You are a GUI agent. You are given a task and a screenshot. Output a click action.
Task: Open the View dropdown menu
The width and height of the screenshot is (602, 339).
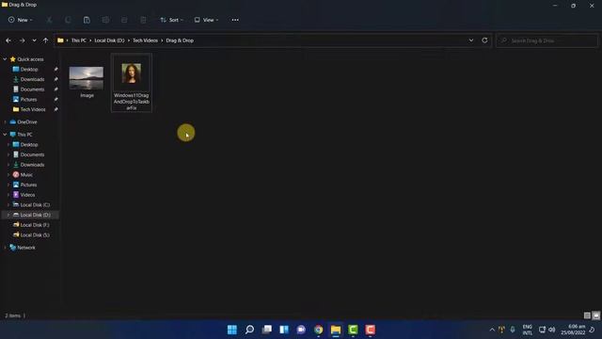[206, 20]
